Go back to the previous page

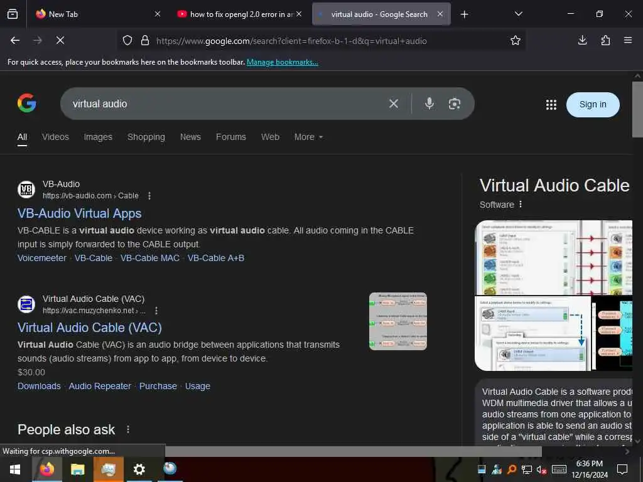click(15, 40)
